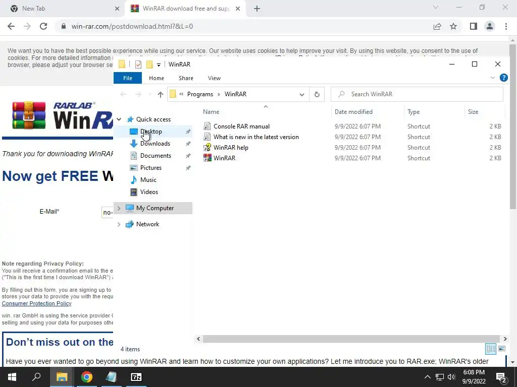Viewport: 517px width, 387px height.
Task: Switch to the New Tab browser tab
Action: (x=63, y=9)
